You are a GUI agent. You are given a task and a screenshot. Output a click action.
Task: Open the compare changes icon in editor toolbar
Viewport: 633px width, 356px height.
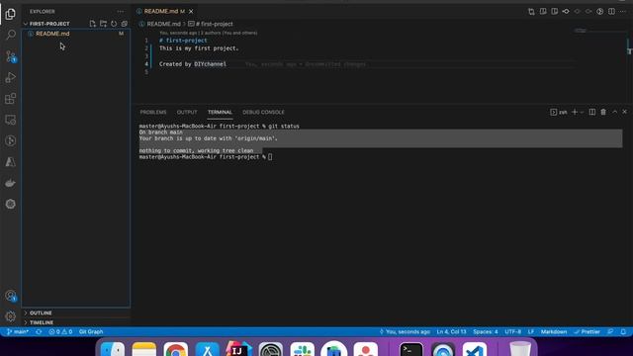click(x=531, y=12)
